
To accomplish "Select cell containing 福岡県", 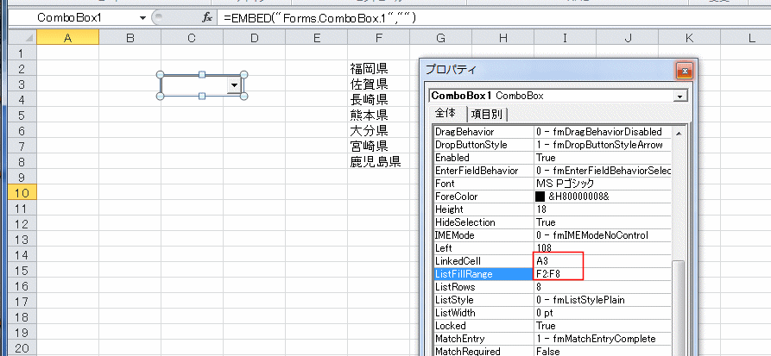I will (x=378, y=68).
